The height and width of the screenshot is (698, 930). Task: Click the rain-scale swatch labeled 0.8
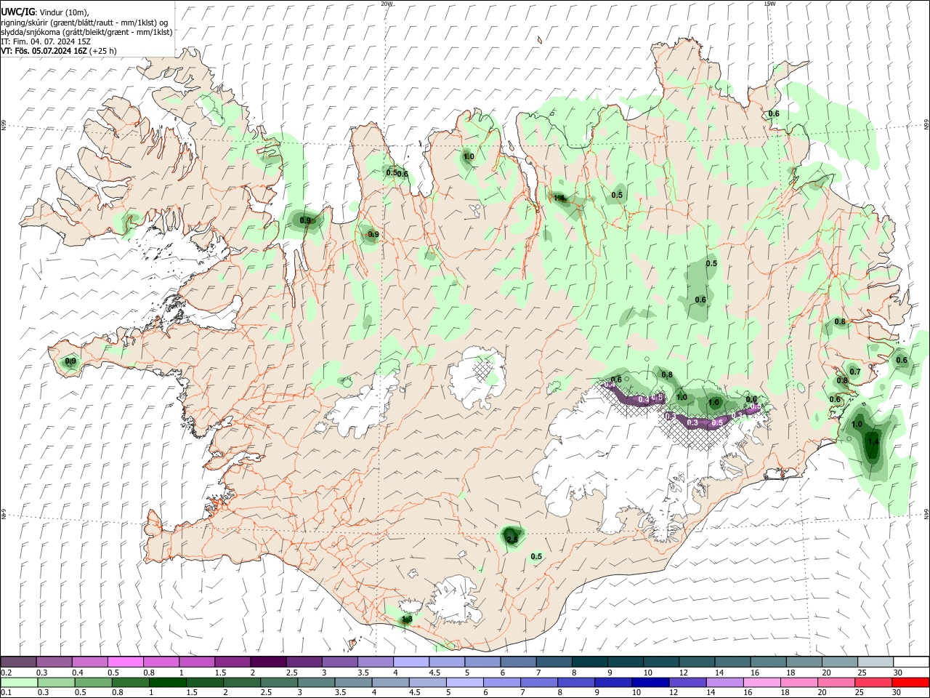tap(130, 682)
